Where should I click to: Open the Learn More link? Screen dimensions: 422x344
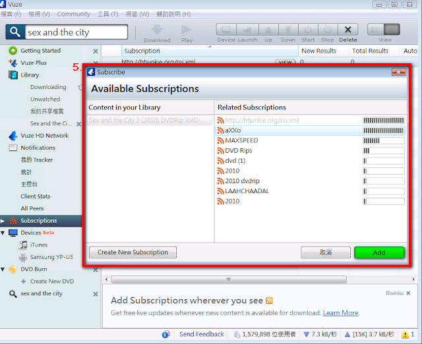point(340,313)
